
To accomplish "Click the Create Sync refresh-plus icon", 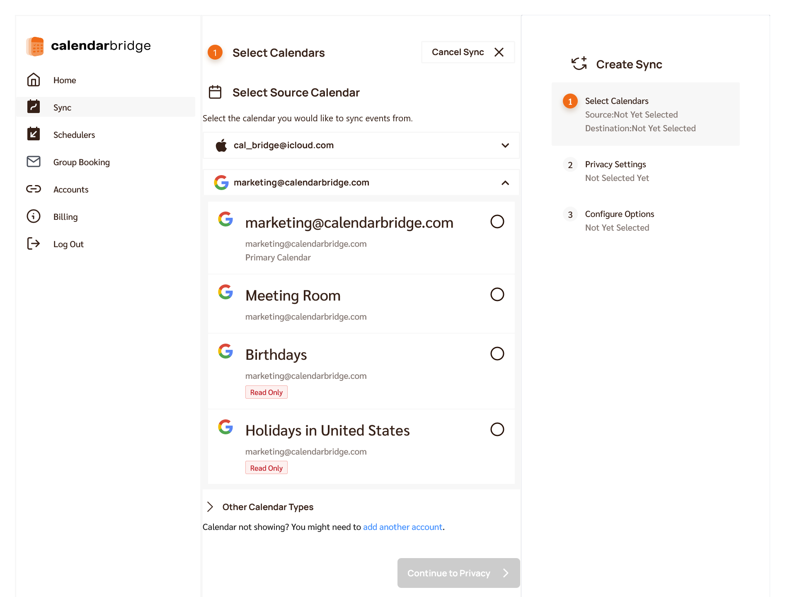I will click(x=579, y=63).
